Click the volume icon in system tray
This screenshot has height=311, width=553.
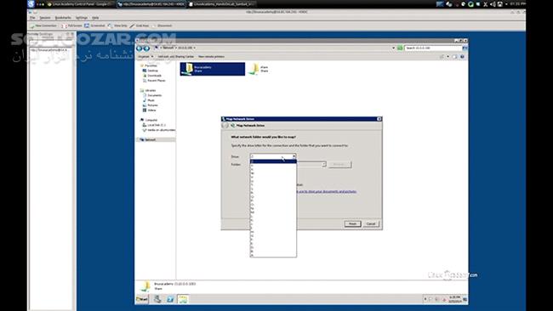(493, 4)
